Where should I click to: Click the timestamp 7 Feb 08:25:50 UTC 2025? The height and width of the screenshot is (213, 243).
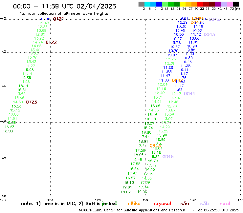215,210
